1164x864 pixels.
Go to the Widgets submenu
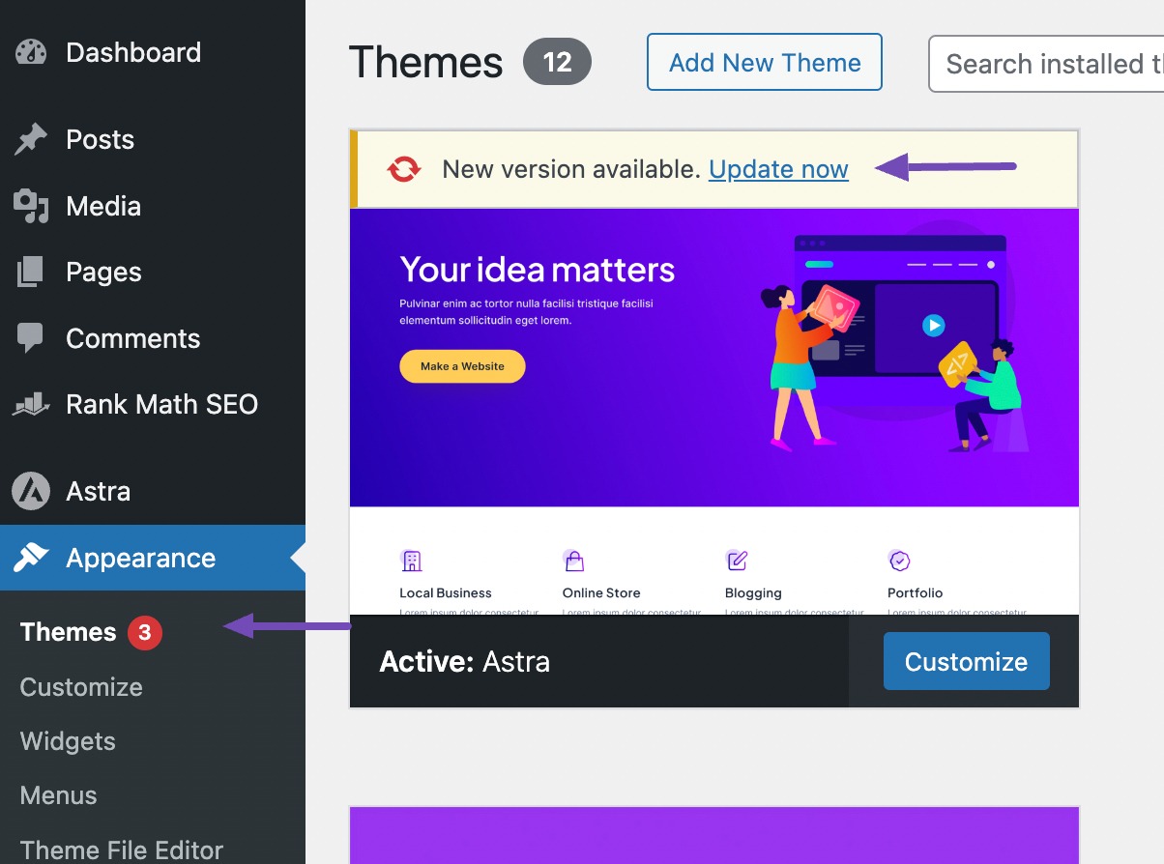68,741
